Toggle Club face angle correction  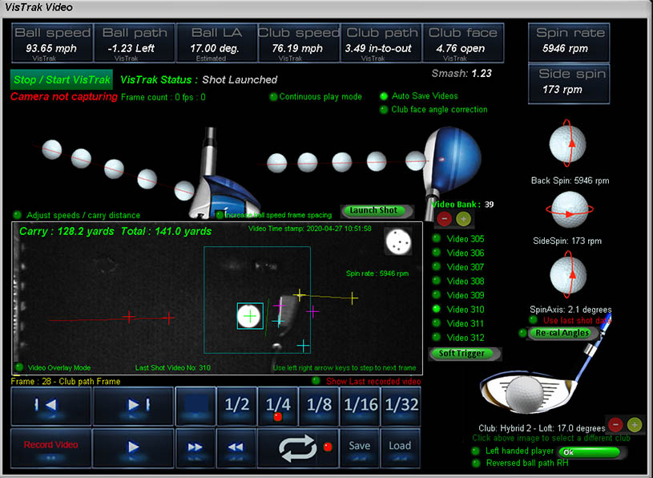tap(384, 110)
